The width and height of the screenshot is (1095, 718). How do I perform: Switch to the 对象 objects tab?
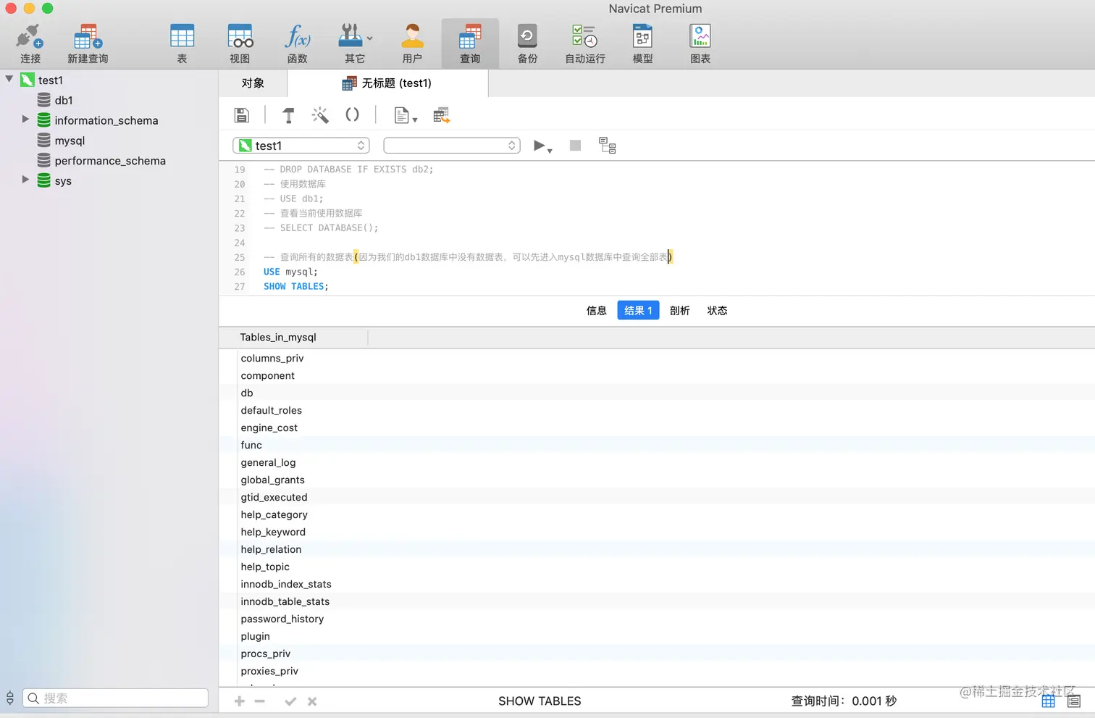click(x=253, y=83)
